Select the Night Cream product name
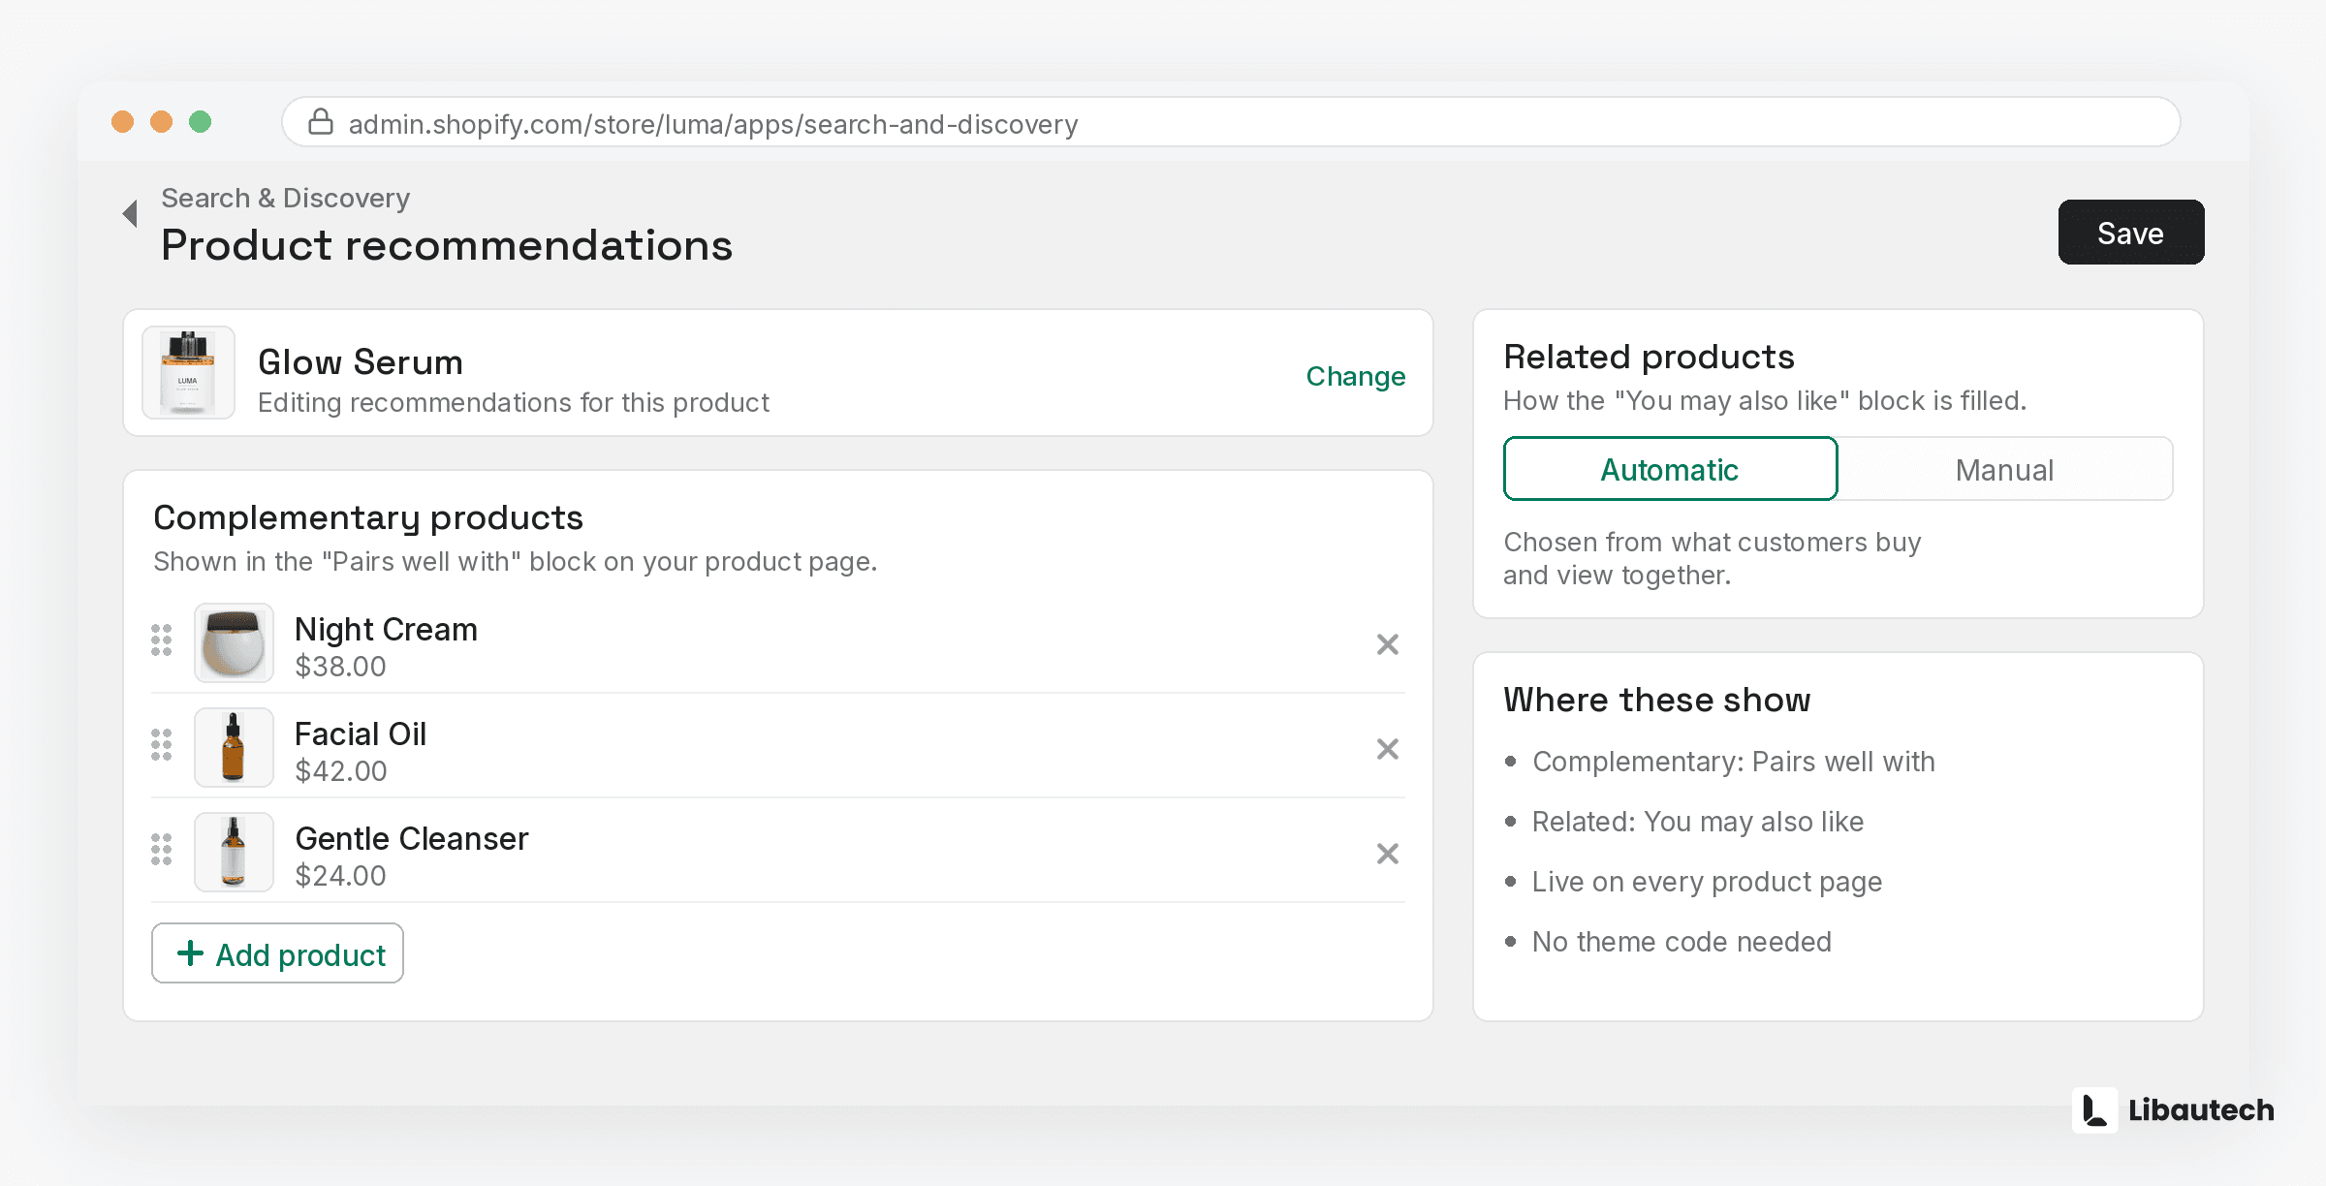The width and height of the screenshot is (2326, 1186). 386,629
